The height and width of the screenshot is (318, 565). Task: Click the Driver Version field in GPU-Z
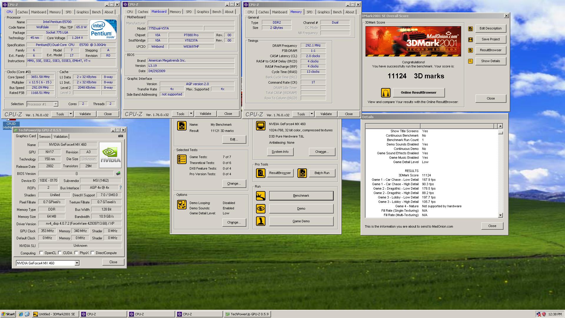(80, 224)
